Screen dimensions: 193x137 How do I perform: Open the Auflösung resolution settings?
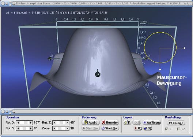152,122
